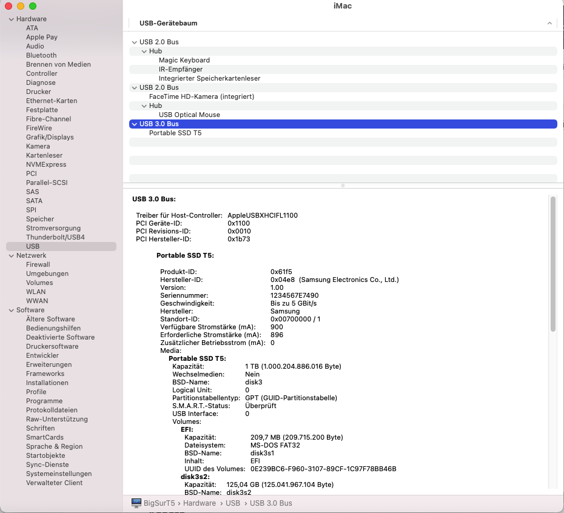Select Brennen von Medien entry
This screenshot has width=564, height=513.
tap(58, 64)
